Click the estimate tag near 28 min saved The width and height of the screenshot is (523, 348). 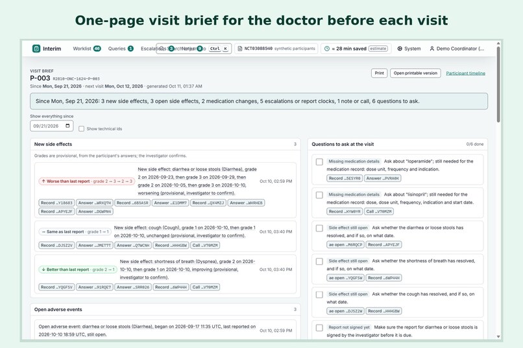pos(378,49)
